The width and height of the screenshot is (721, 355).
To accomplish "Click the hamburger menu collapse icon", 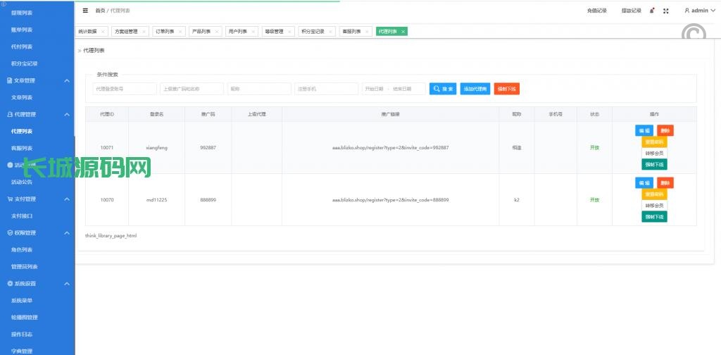I will (x=85, y=11).
